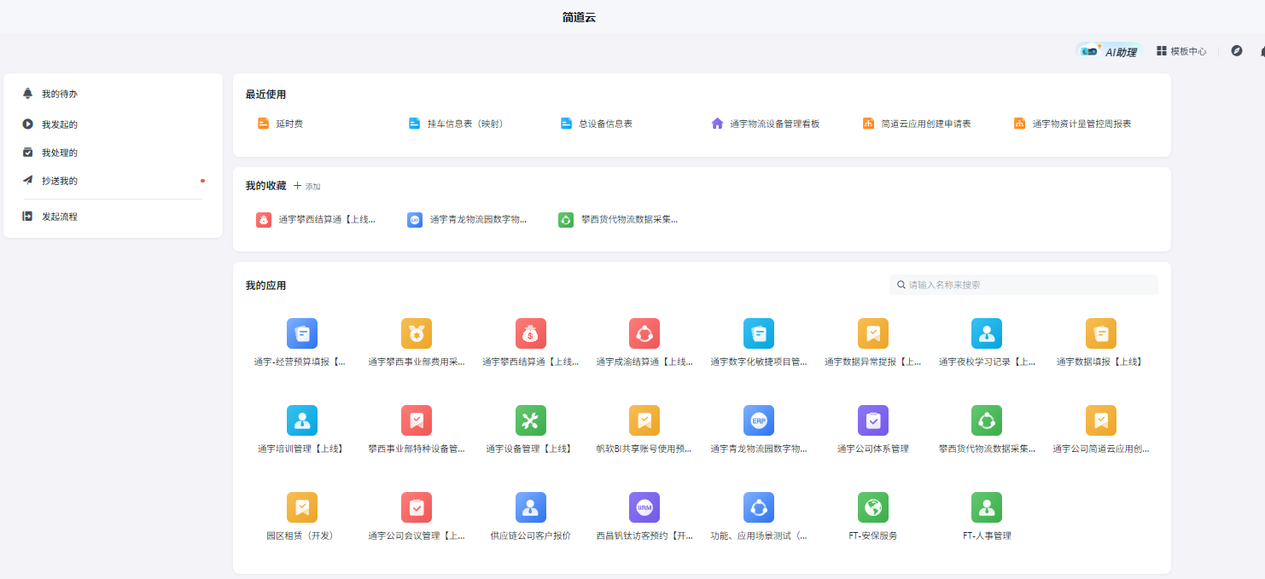Click the compass explore icon
Screen dimensions: 1265x579
pyautogui.click(x=1236, y=51)
